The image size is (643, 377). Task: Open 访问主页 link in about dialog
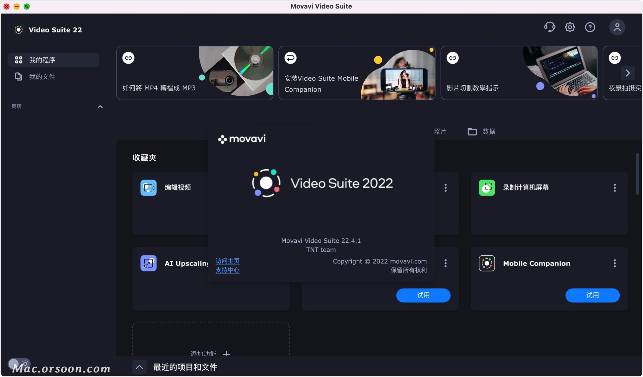click(x=227, y=261)
